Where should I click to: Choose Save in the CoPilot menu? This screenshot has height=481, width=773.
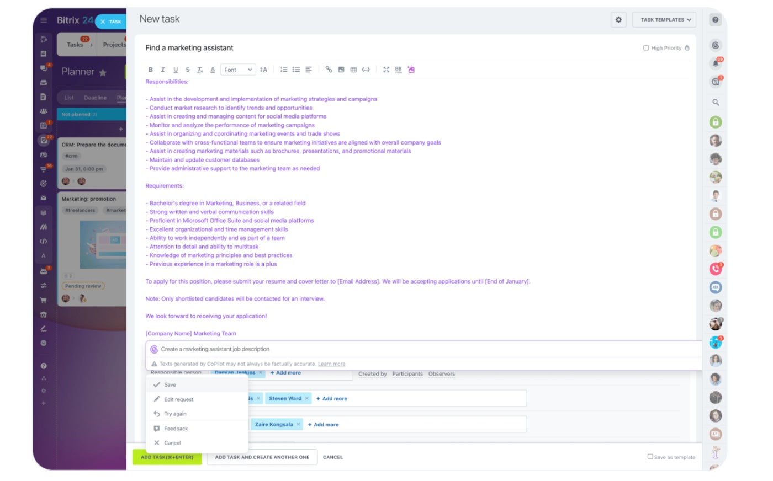[197, 385]
